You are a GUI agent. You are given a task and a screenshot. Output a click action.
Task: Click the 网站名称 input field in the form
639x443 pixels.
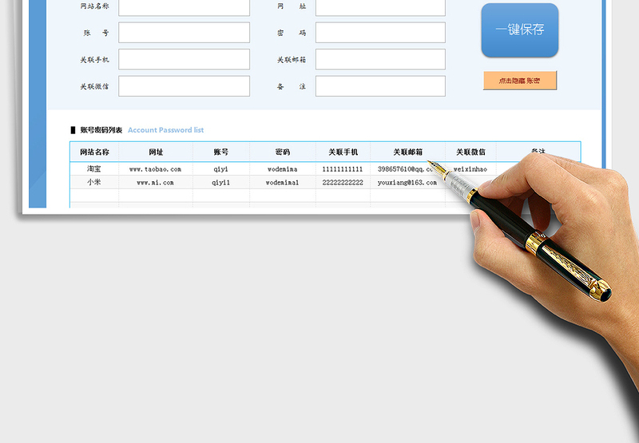coord(184,6)
